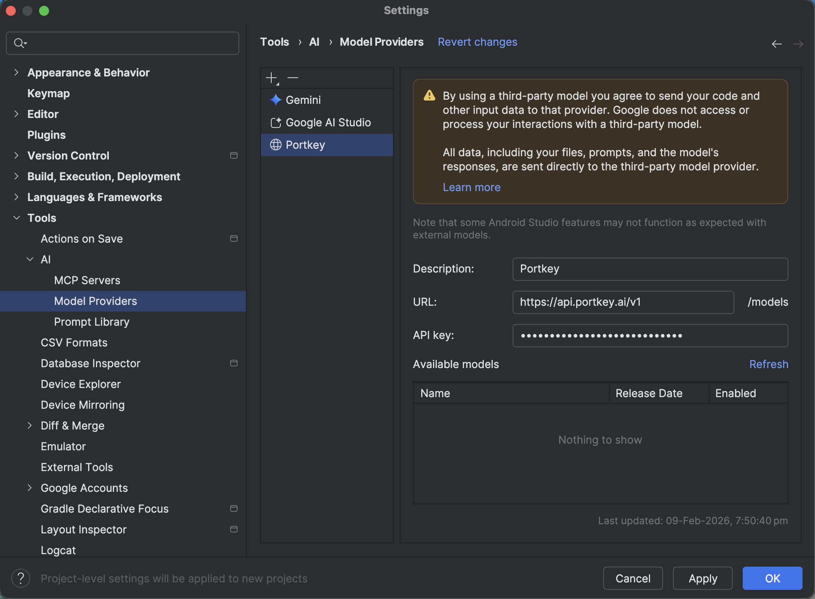Click the Google AI Studio icon
This screenshot has width=815, height=599.
[276, 123]
